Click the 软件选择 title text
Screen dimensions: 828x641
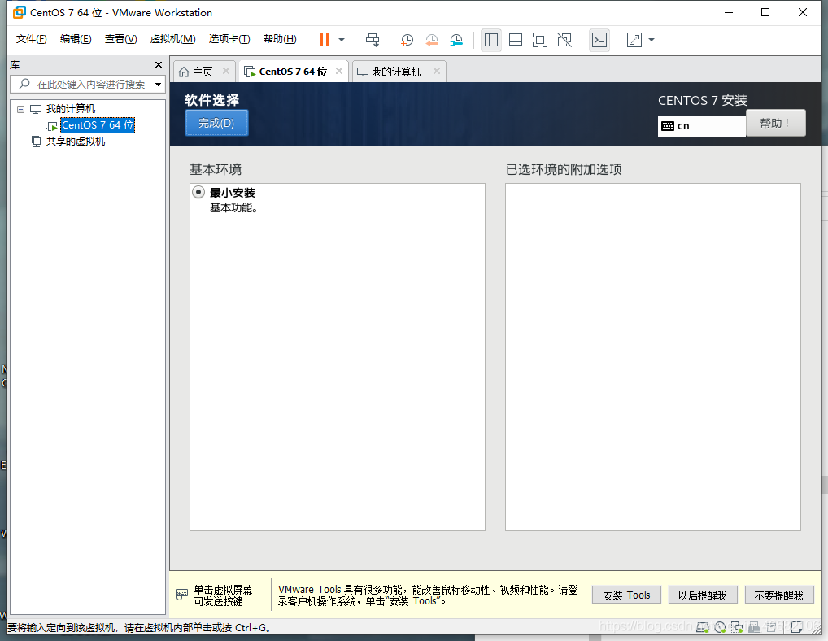(x=211, y=100)
